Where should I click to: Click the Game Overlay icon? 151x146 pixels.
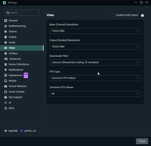point(6,92)
